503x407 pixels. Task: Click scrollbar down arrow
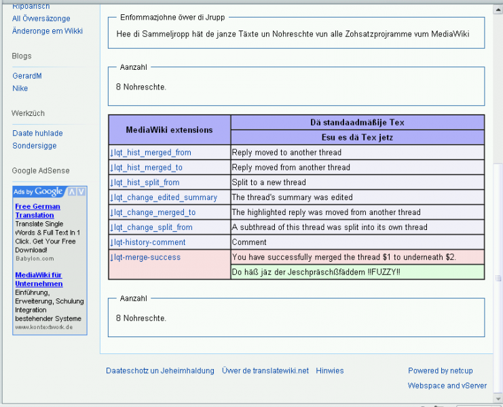pyautogui.click(x=498, y=398)
